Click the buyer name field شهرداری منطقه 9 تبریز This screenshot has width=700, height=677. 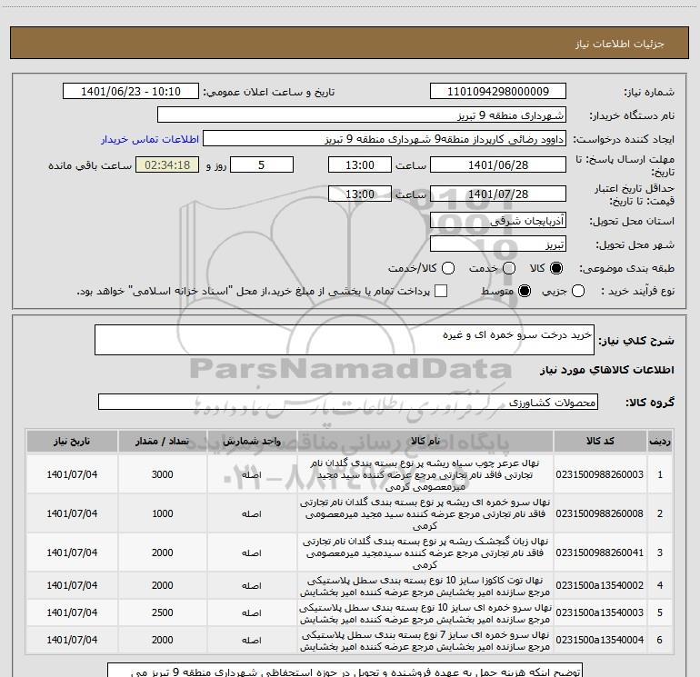[x=362, y=115]
